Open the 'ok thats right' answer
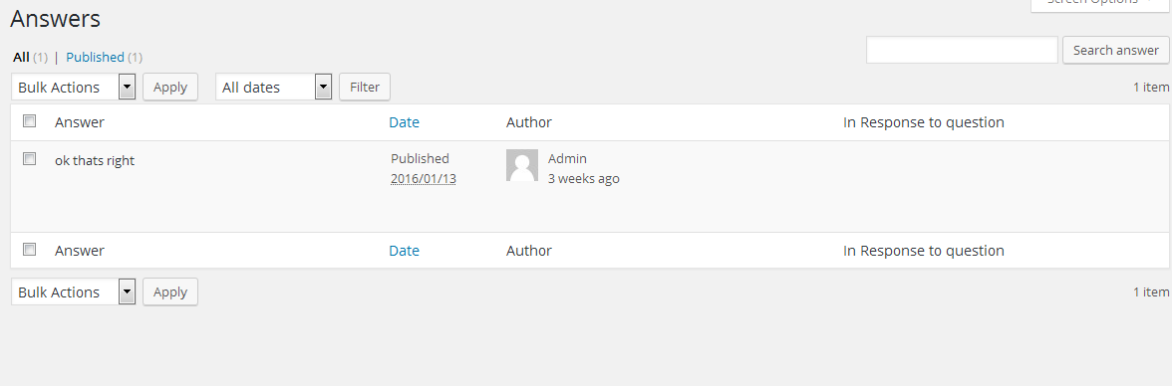1172x386 pixels. (x=95, y=160)
